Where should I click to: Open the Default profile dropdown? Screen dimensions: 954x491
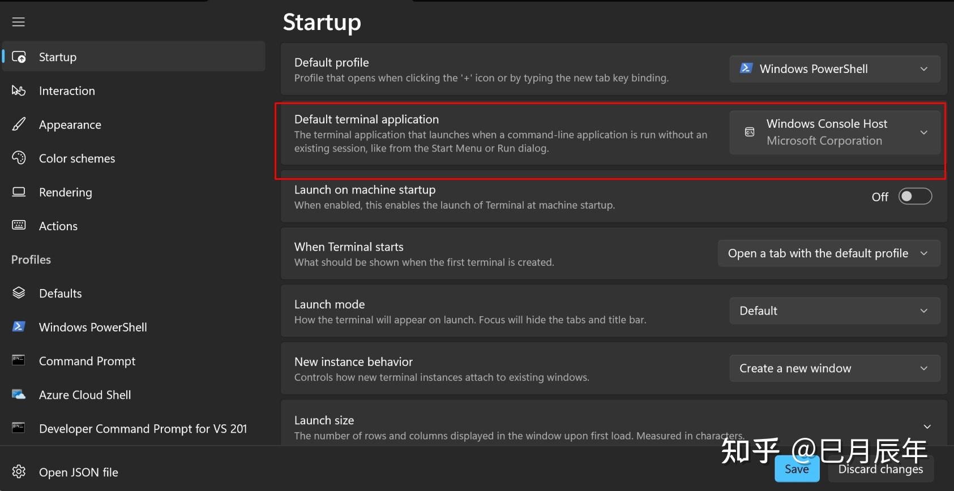tap(834, 69)
